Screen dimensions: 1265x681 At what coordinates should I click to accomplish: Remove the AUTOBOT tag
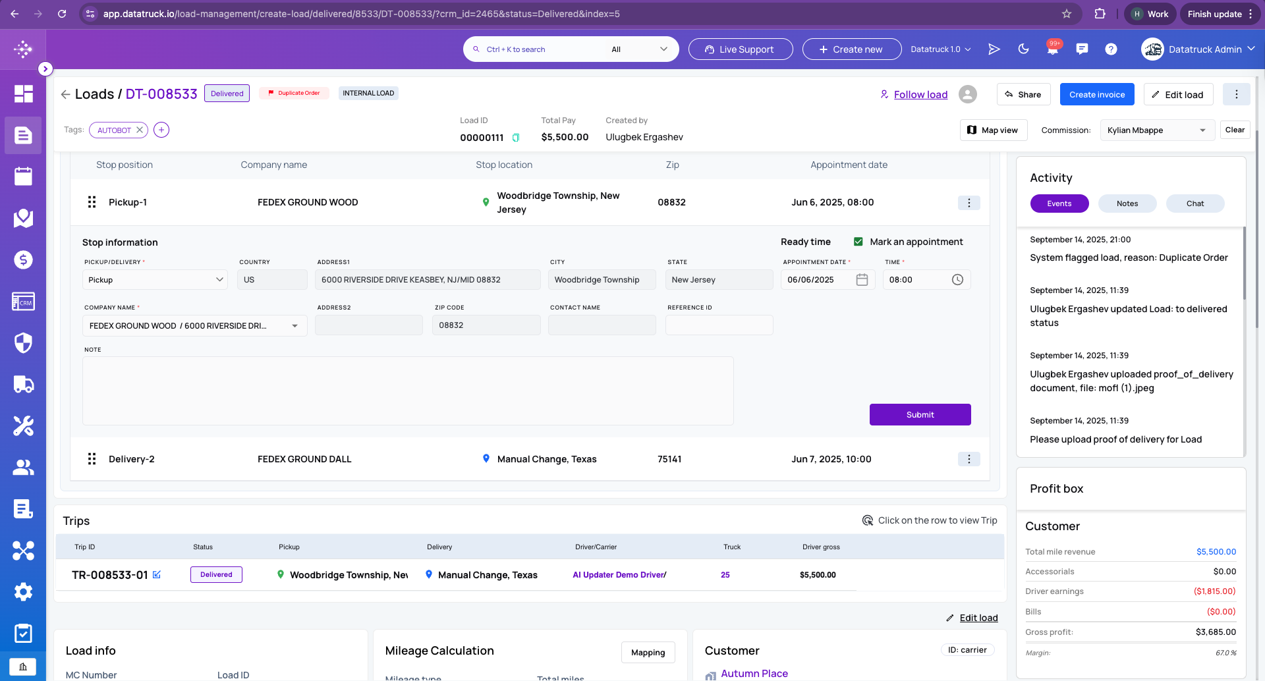point(140,130)
